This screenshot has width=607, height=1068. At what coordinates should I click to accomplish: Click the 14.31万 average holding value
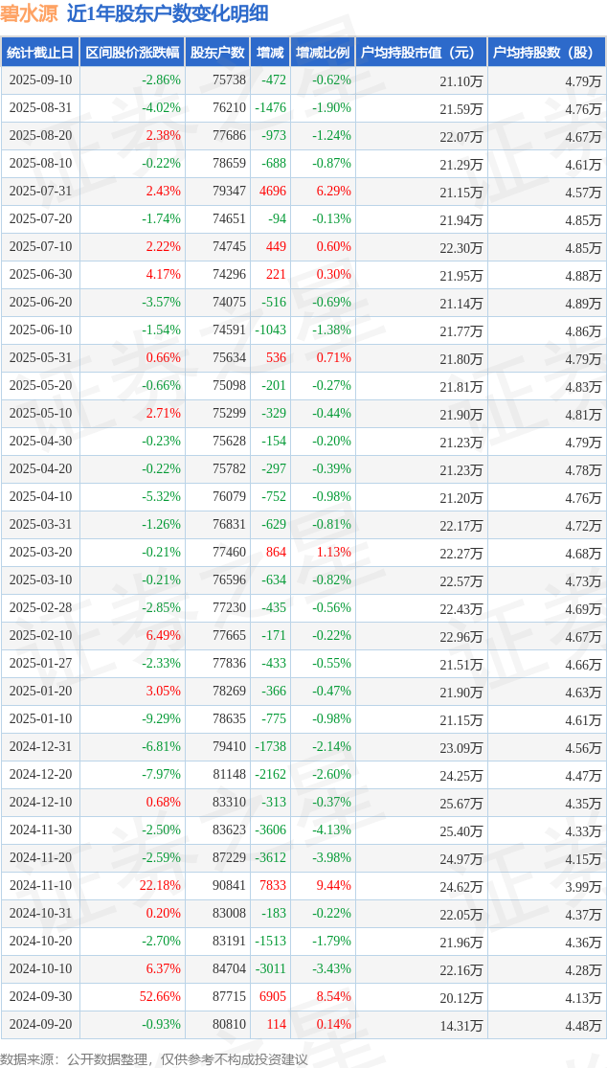coord(461,1025)
